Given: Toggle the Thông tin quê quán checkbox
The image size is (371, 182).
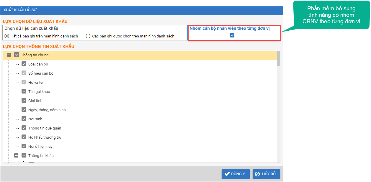Looking at the screenshot, I should point(24,128).
